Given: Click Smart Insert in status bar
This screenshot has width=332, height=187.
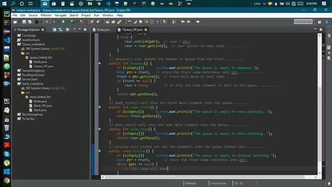Looking at the screenshot, I should click(218, 183).
